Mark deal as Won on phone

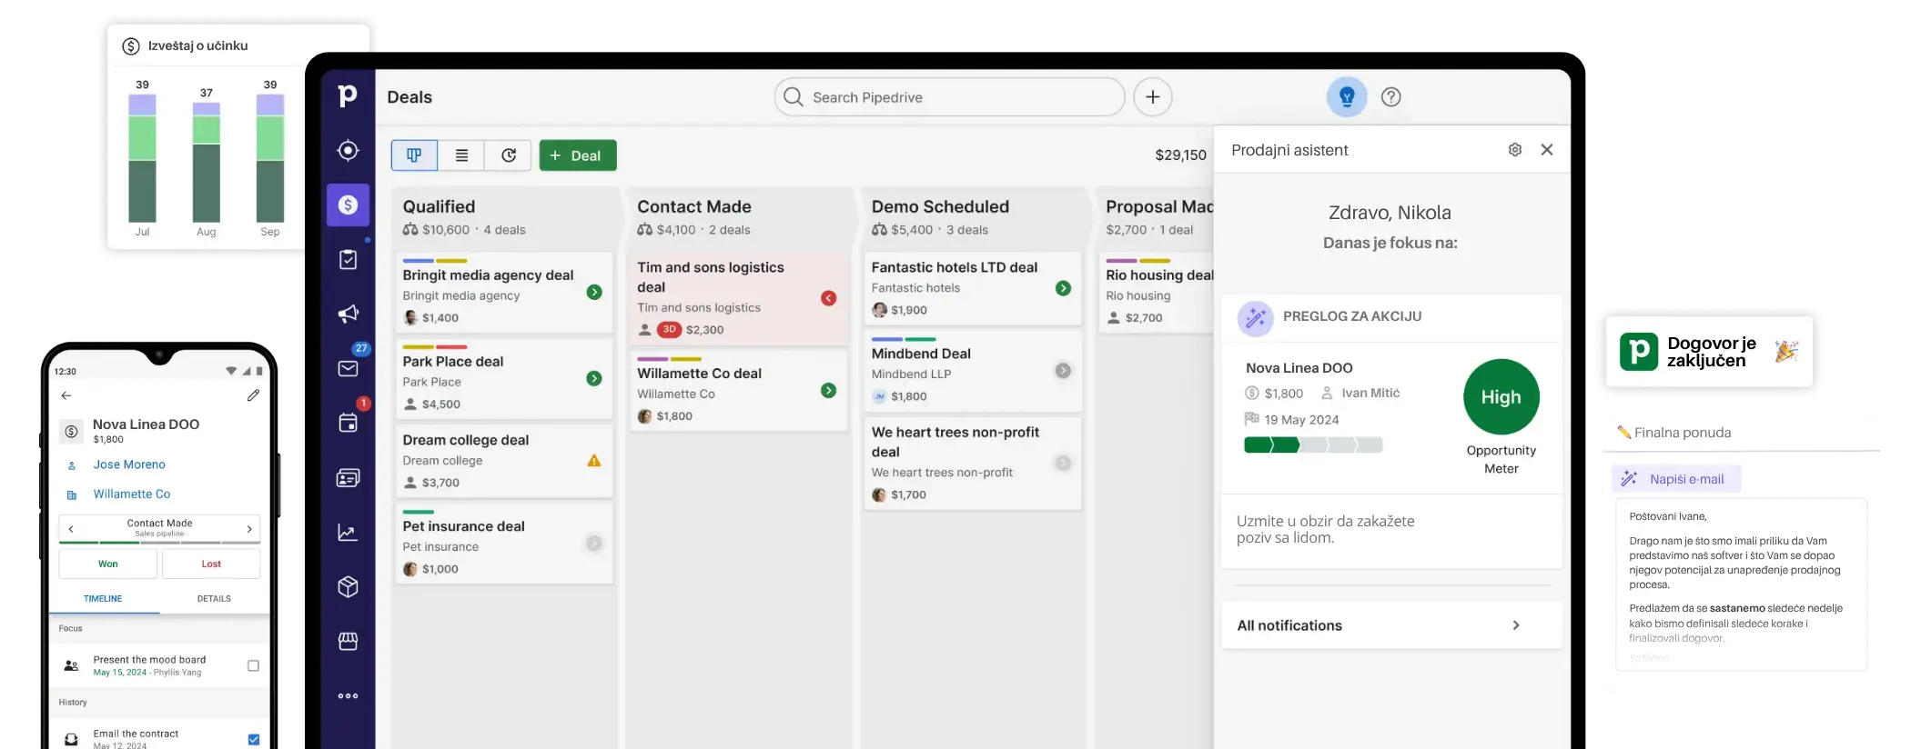[x=108, y=564]
